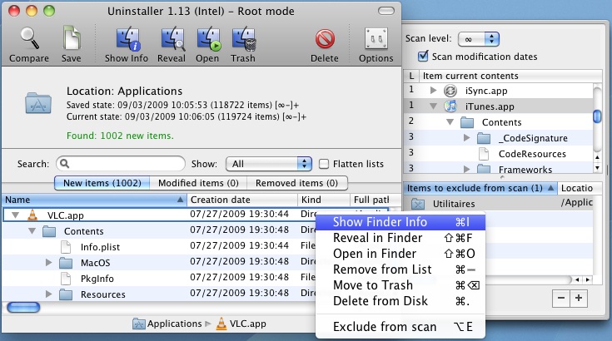612x341 pixels.
Task: Sort the list by the Name column header
Action: (94, 200)
